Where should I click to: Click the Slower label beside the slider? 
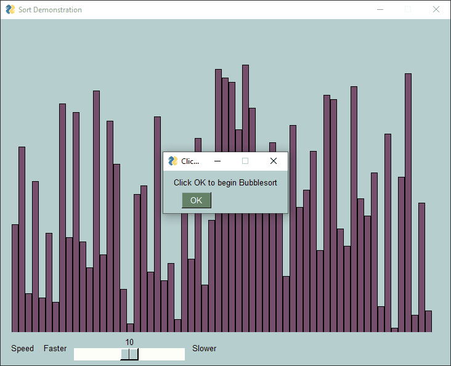(x=204, y=348)
